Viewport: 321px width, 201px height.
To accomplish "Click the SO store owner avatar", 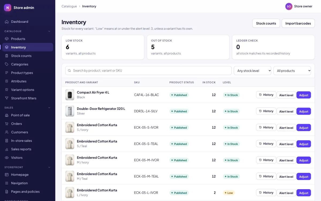I will tap(289, 6).
